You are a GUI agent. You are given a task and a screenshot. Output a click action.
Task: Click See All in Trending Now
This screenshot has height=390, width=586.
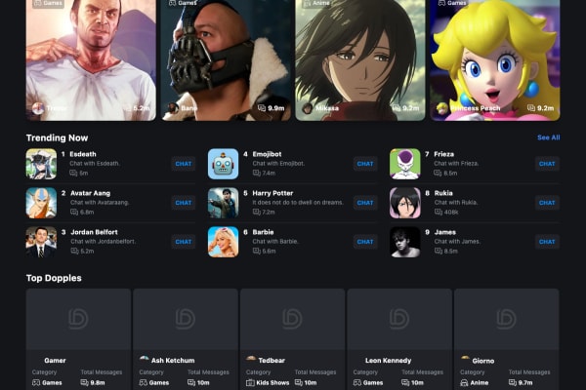tap(548, 137)
